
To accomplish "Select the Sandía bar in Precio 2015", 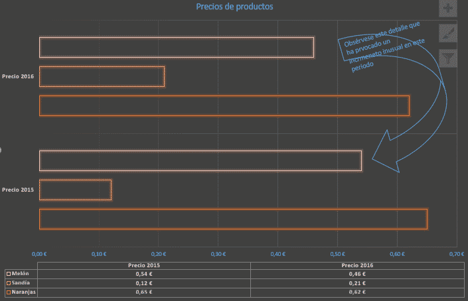I will click(x=75, y=190).
